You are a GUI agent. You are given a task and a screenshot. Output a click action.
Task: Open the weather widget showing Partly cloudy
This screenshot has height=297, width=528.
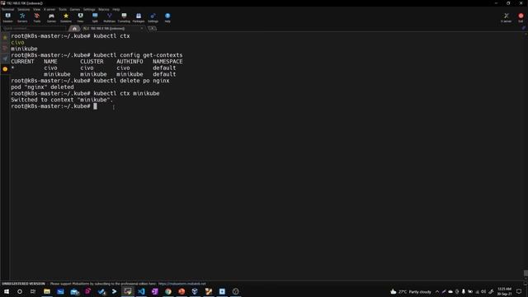(x=411, y=291)
